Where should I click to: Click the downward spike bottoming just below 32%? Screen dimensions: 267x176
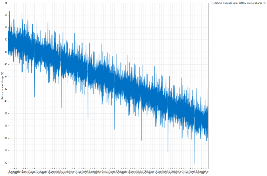[x=168, y=151]
